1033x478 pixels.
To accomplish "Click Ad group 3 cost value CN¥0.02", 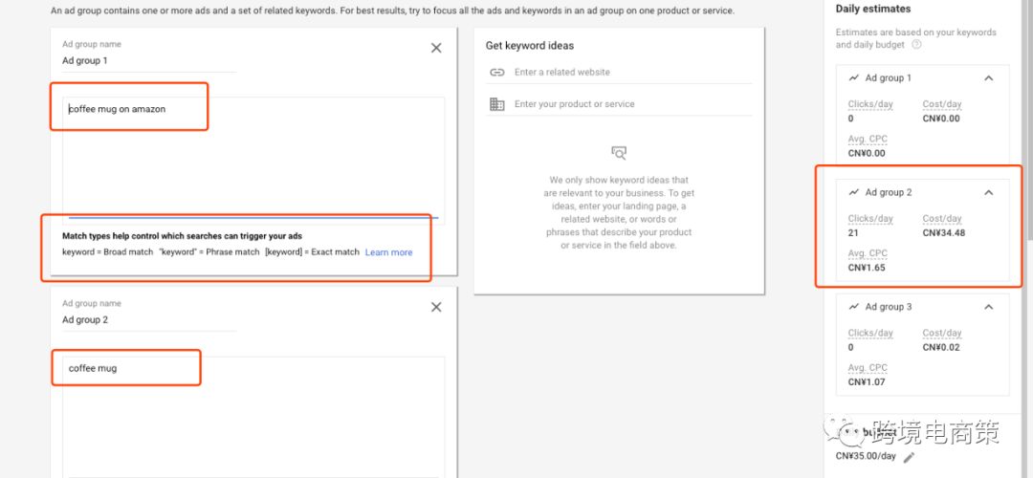I will tap(941, 348).
